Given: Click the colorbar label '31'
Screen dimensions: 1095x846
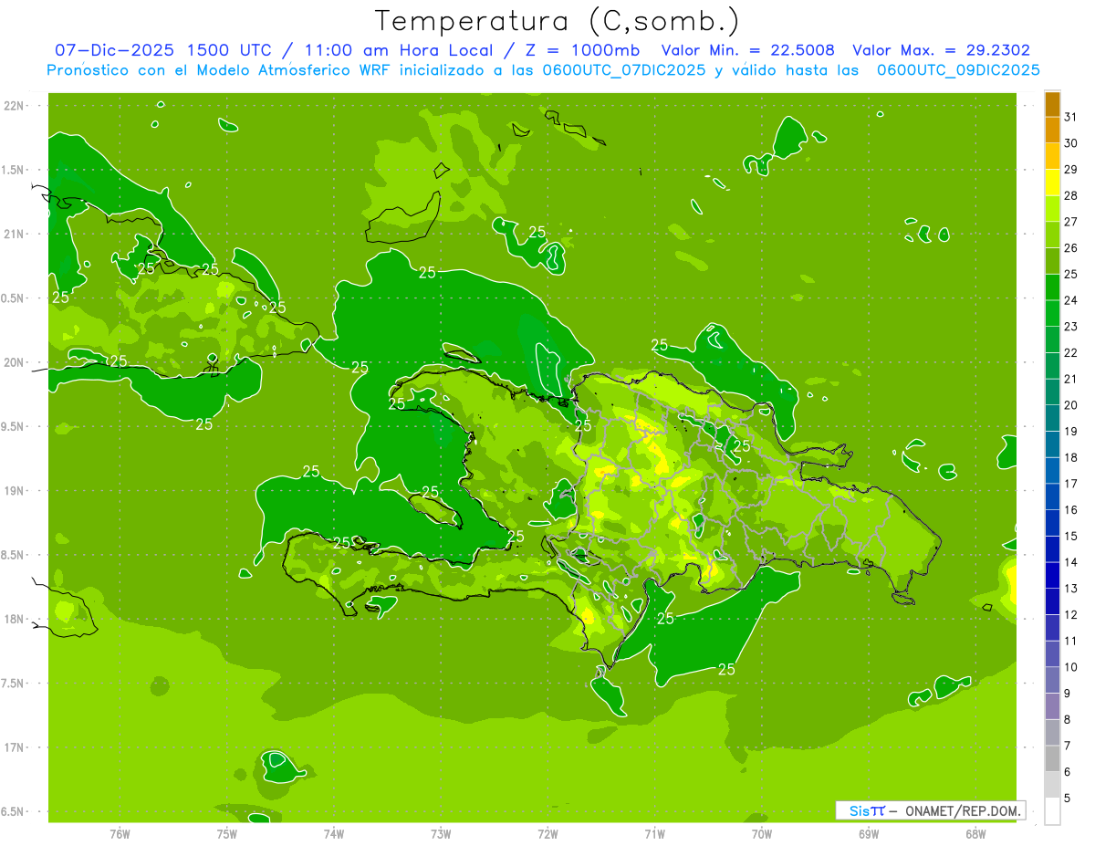Looking at the screenshot, I should [1071, 117].
